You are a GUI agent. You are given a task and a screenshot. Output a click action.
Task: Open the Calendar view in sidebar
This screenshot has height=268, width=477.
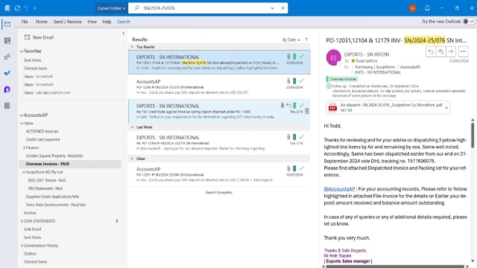click(x=7, y=40)
